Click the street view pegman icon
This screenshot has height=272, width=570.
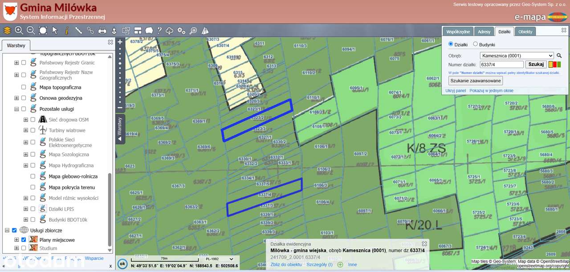[x=114, y=31]
